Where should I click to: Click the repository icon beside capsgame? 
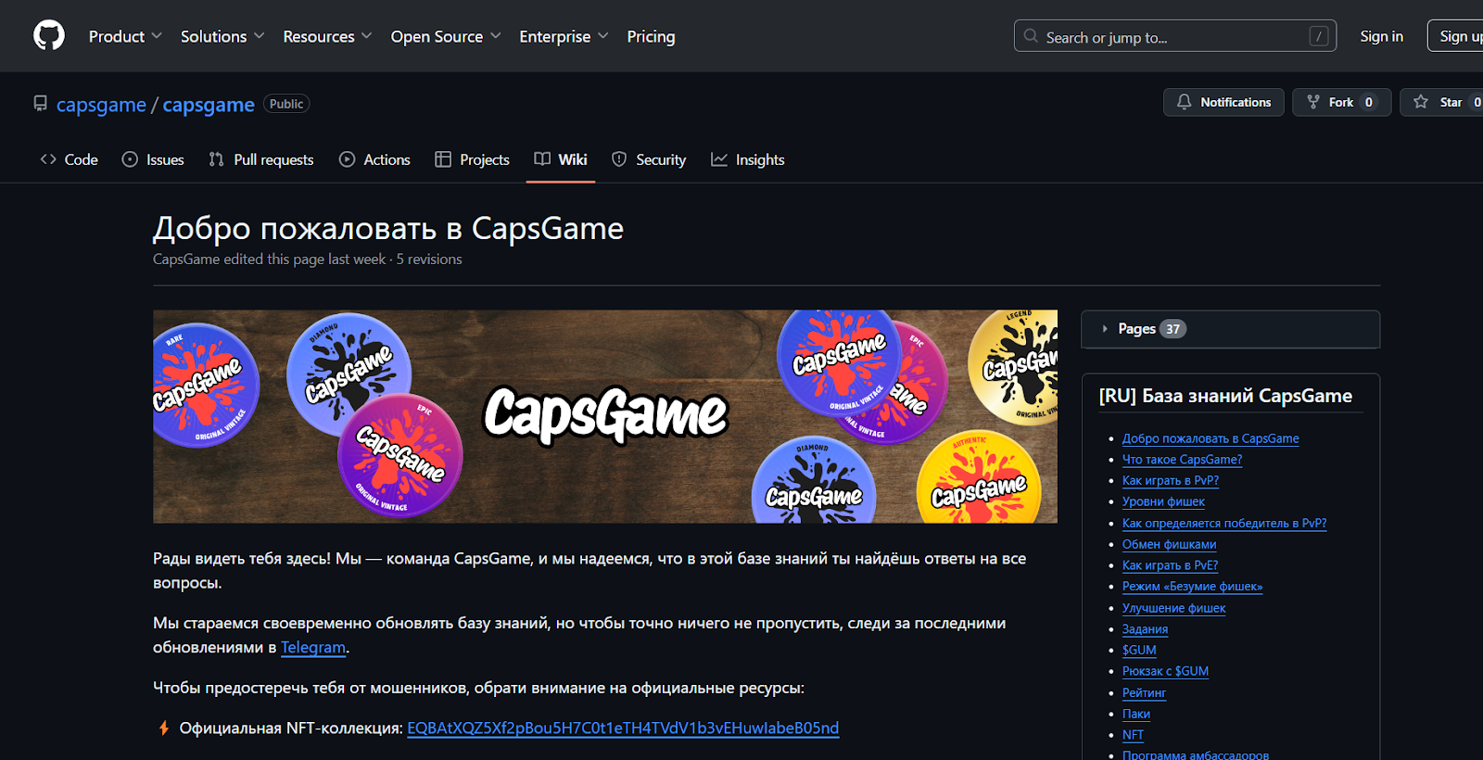pyautogui.click(x=40, y=104)
